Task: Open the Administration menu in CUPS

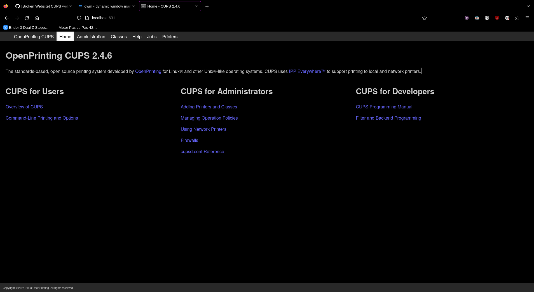Action: pos(91,37)
